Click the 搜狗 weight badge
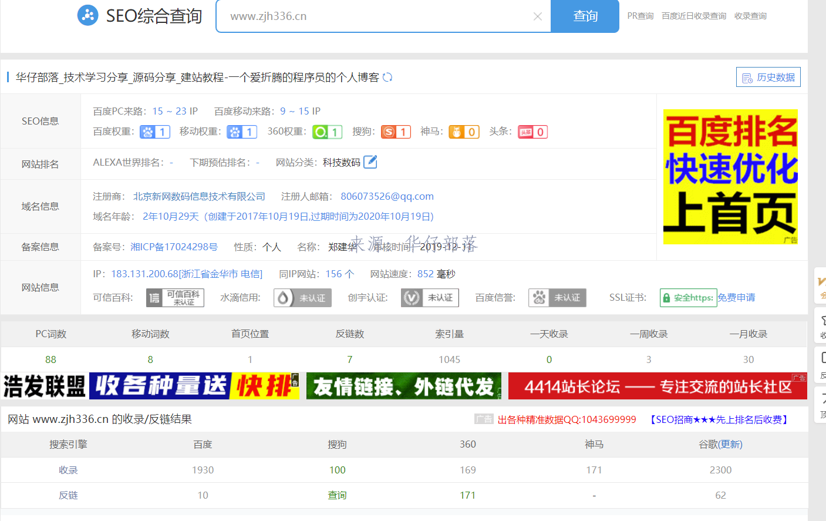826x521 pixels. tap(396, 132)
